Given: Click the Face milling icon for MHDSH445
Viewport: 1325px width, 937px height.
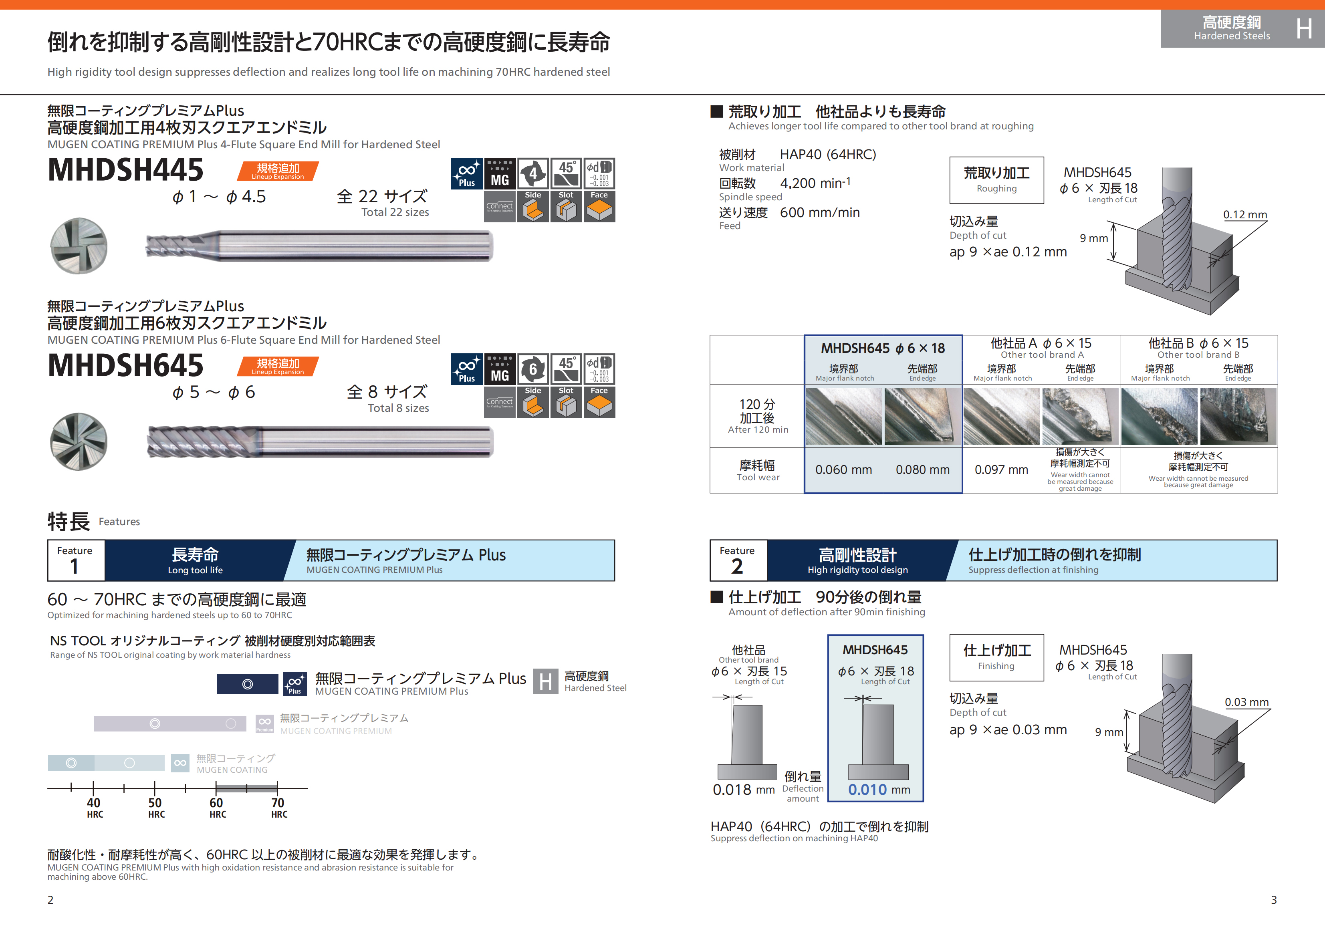Looking at the screenshot, I should tap(599, 207).
